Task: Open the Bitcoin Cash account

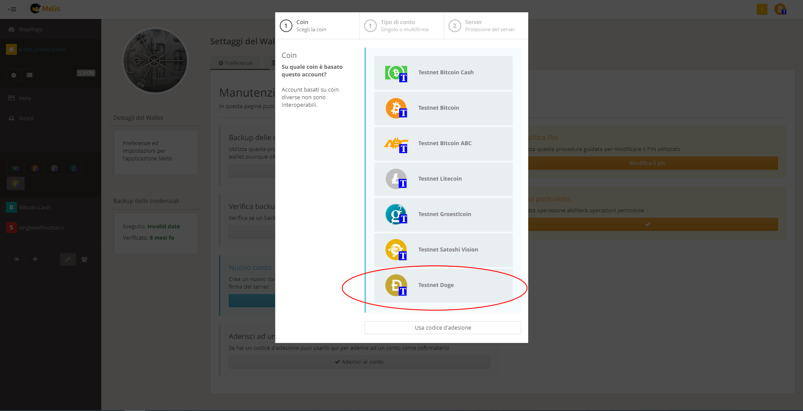Action: [51, 207]
